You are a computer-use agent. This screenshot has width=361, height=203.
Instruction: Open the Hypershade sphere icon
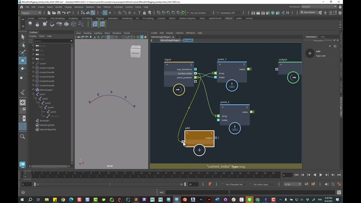(273, 13)
